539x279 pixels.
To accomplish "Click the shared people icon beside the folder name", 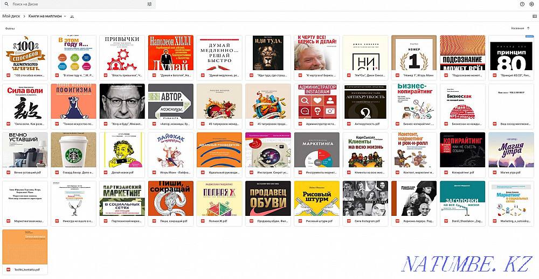I will click(72, 17).
